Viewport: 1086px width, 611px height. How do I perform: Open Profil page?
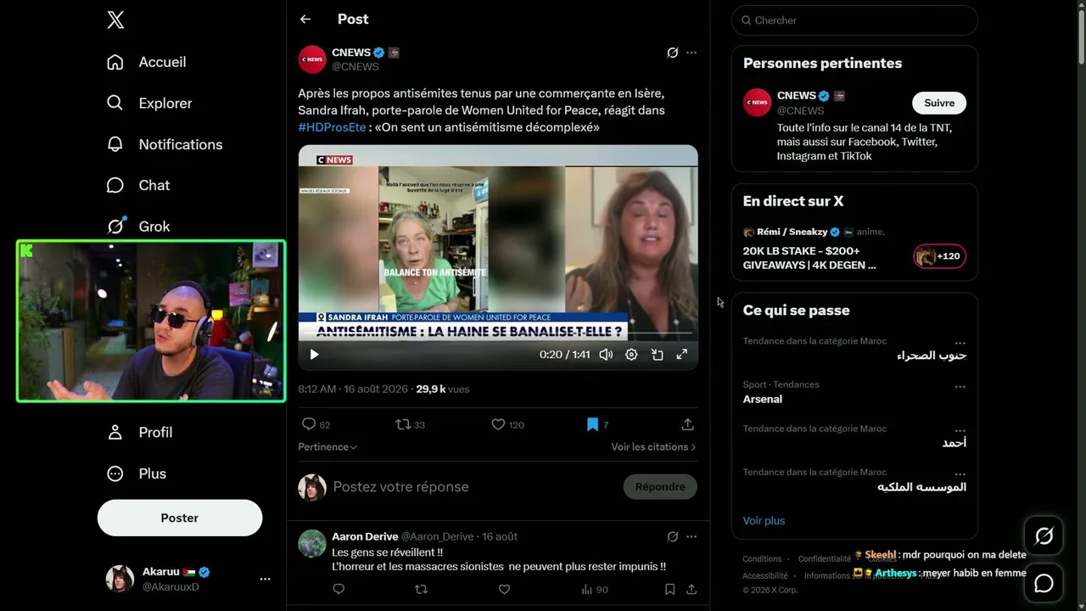coord(140,432)
